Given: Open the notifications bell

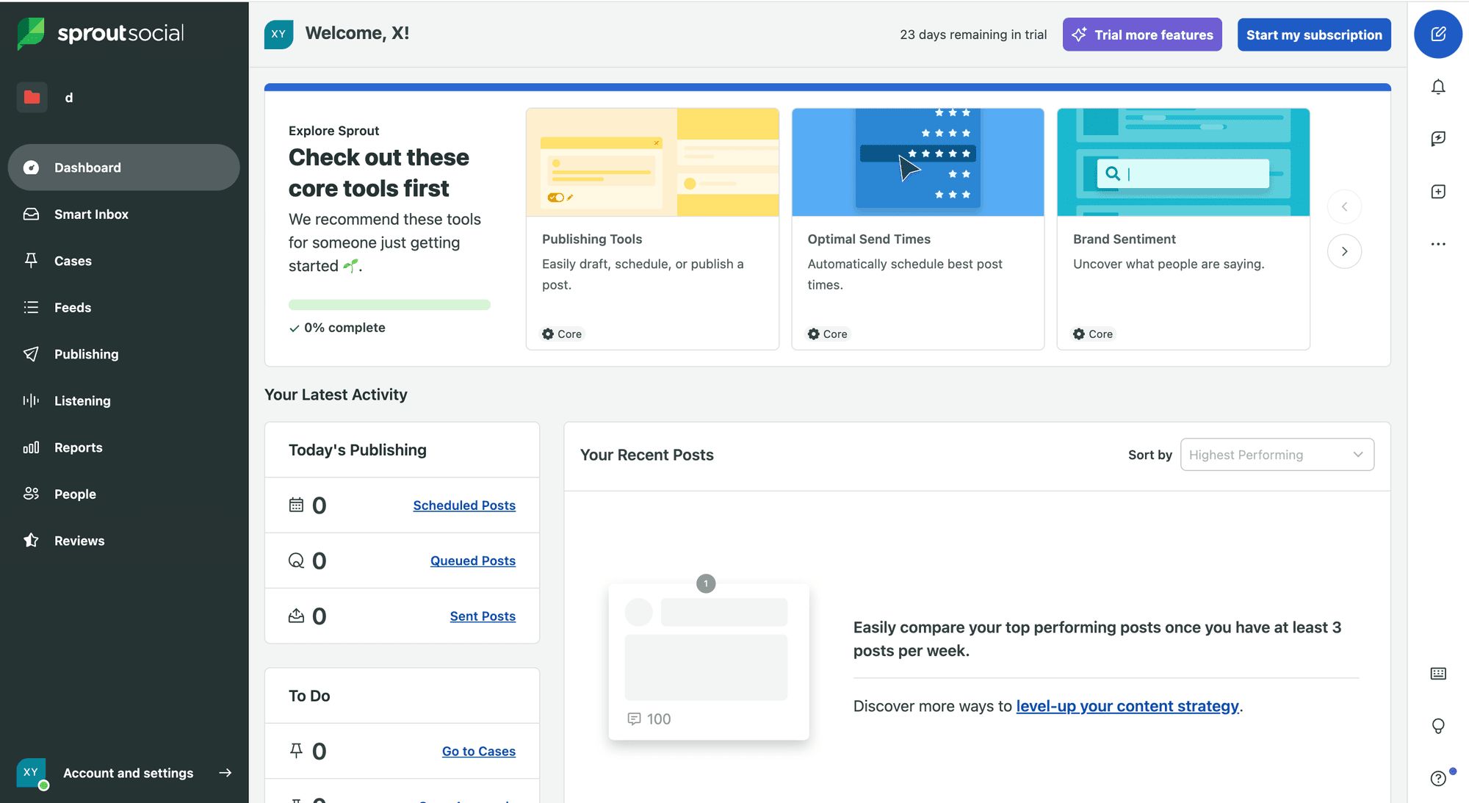Looking at the screenshot, I should [1438, 87].
